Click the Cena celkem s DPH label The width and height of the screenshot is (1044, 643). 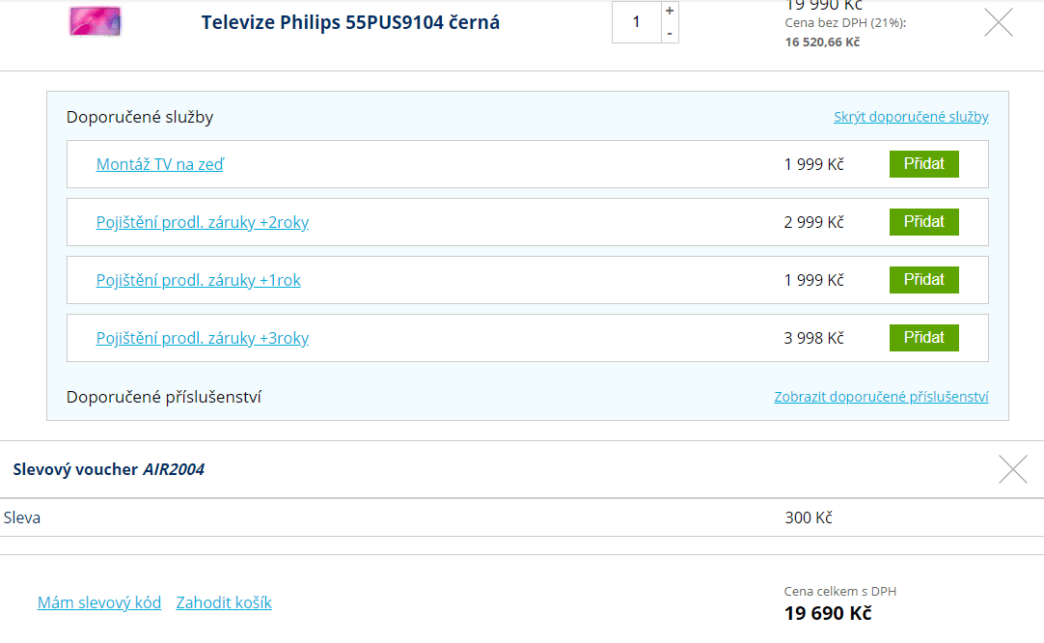(839, 591)
